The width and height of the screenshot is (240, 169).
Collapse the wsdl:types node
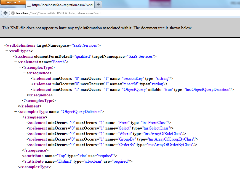(7, 51)
